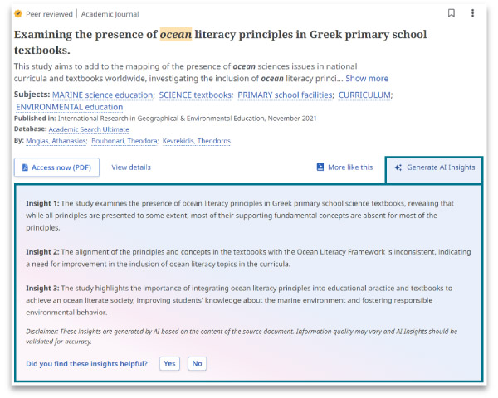The height and width of the screenshot is (398, 498).
Task: Click View details
Action: coord(131,167)
